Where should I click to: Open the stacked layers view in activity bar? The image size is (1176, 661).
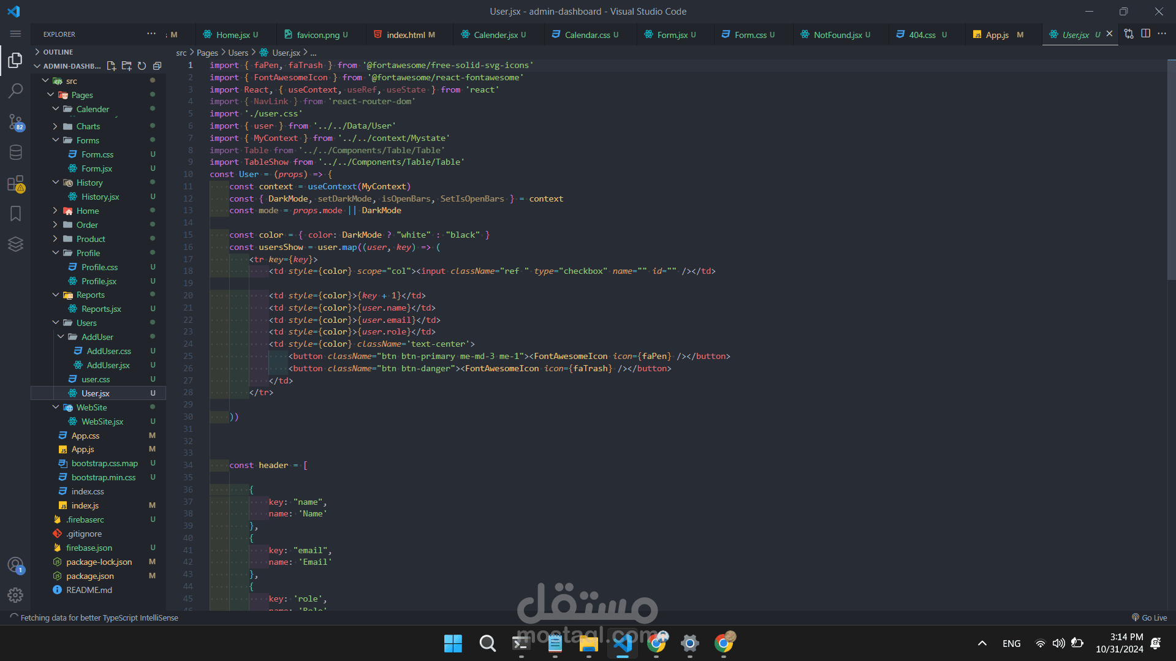(15, 244)
